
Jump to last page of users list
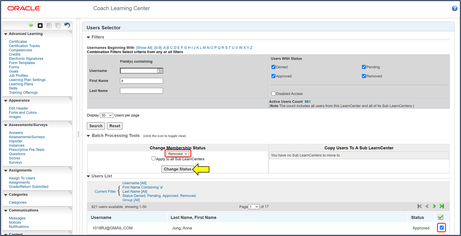pos(442,206)
